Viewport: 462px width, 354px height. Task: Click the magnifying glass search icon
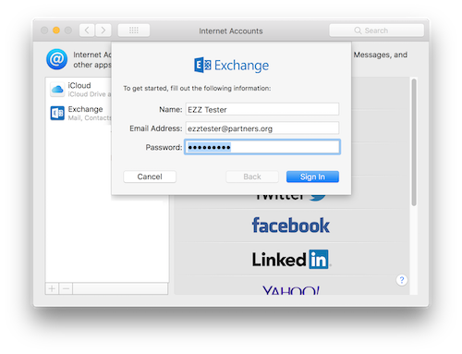(358, 31)
